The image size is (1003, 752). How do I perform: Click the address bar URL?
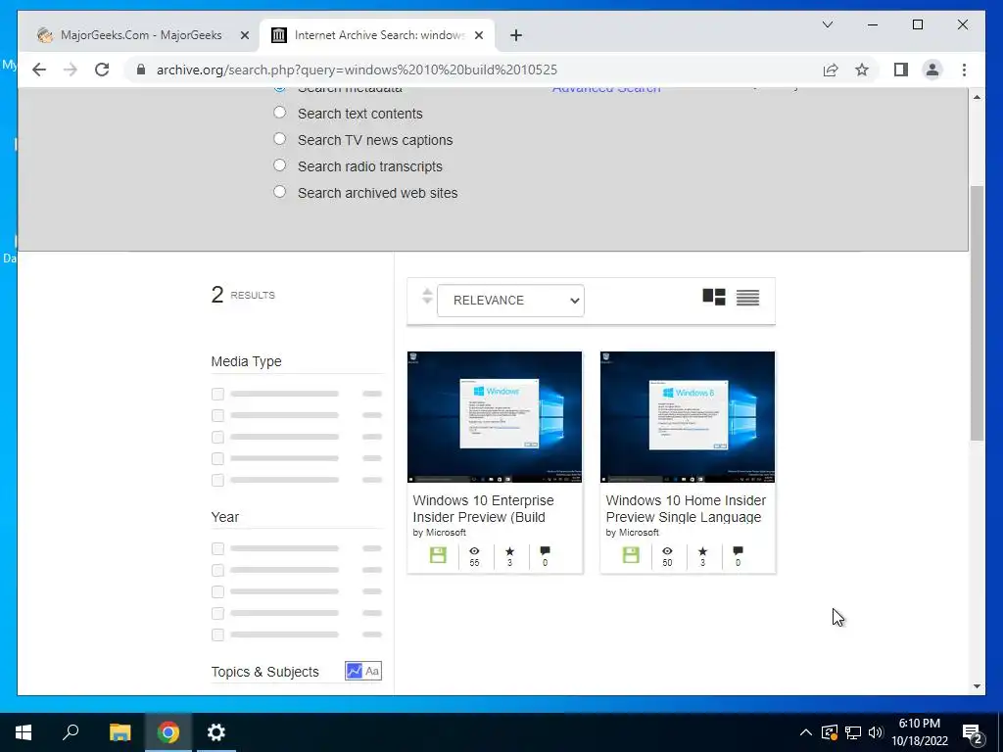coord(357,70)
